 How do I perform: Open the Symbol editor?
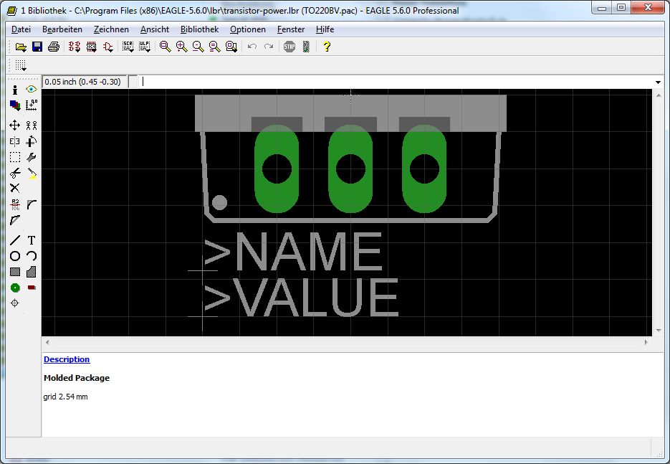click(107, 47)
